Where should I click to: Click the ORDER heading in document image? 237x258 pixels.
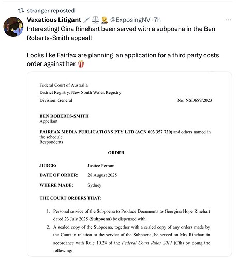[116, 153]
